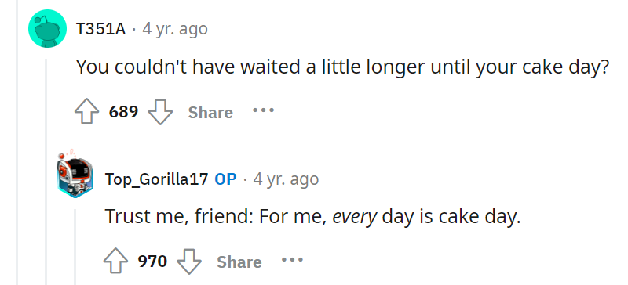Visit T351A's user profile
Viewport: 628px width, 285px height.
[100, 29]
